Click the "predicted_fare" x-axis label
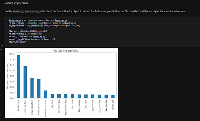Screen dimensions: 200x121 (25, 107)
